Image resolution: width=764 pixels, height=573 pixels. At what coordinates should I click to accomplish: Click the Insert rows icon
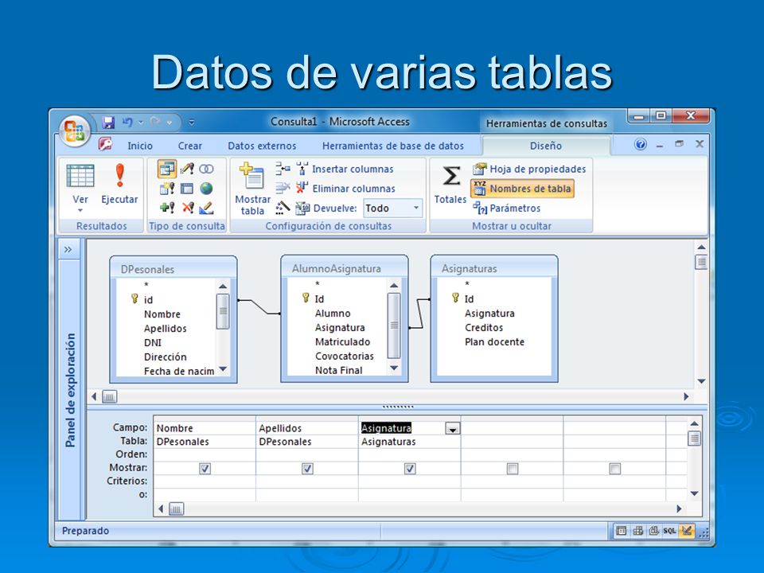click(283, 169)
